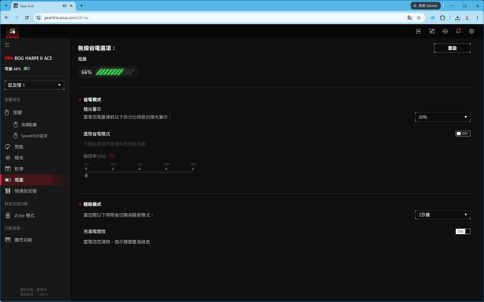Click the address bar URL gearlink.asus.com
484x302 pixels.
coord(66,17)
